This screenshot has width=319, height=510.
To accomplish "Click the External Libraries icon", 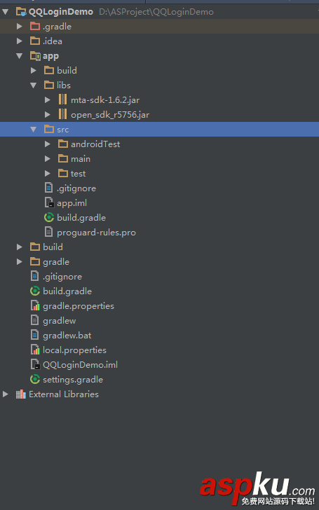I will (21, 394).
